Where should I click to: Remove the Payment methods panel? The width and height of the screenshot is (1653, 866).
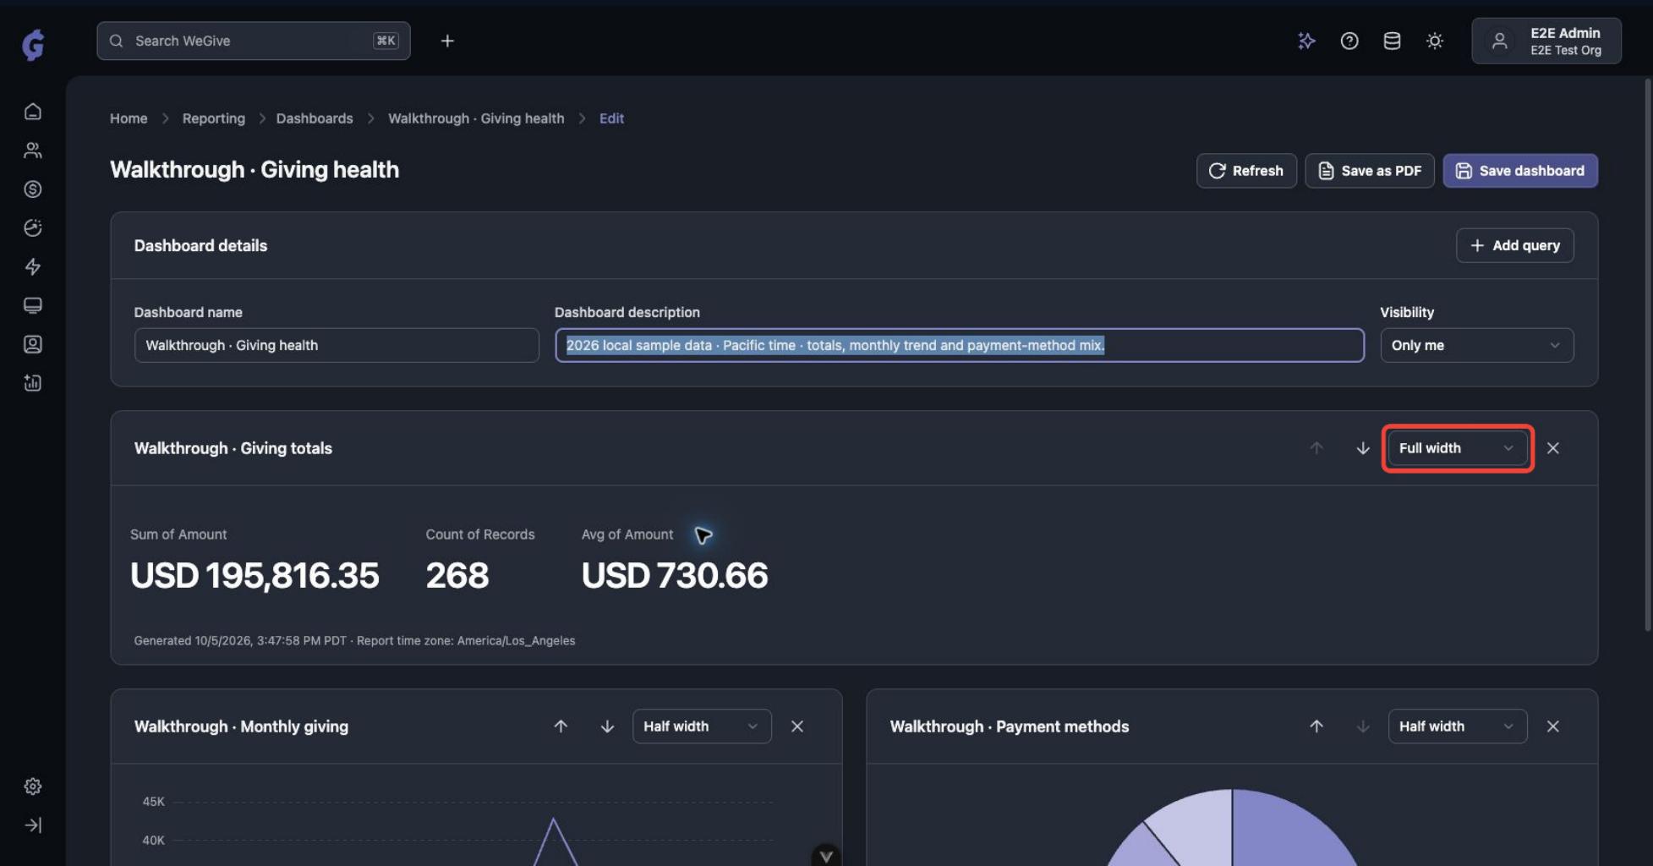point(1553,726)
